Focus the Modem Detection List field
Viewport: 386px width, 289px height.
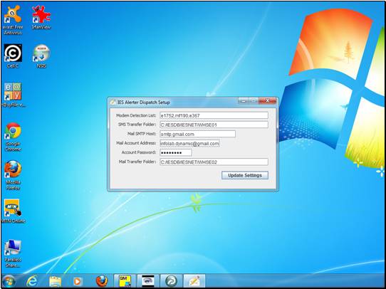pos(214,115)
